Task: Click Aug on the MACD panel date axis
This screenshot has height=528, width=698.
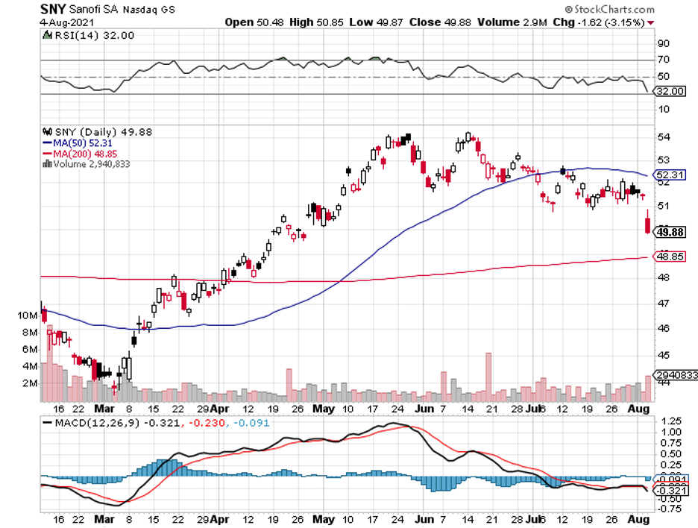Action: pos(638,520)
